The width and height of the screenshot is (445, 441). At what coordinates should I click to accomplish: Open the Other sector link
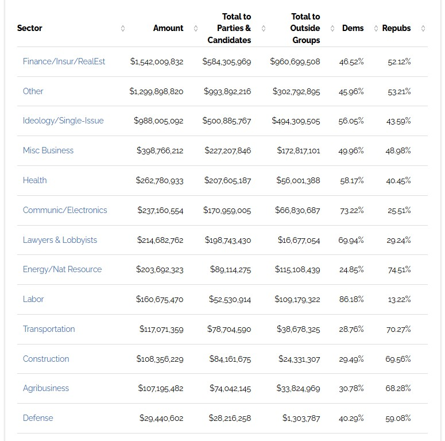[x=33, y=91]
